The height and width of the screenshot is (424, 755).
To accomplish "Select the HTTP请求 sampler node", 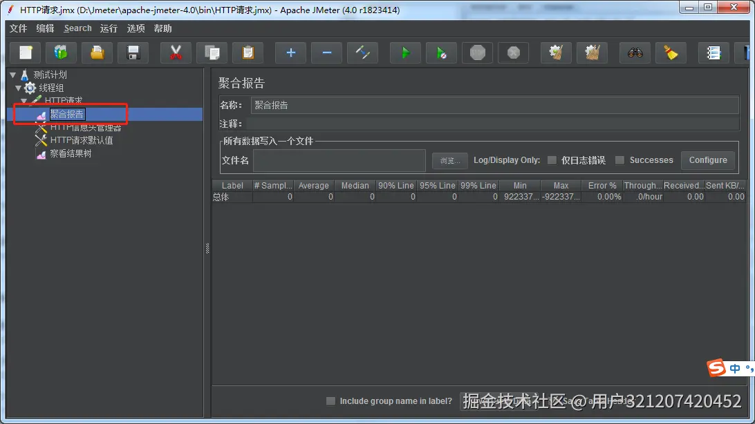I will 64,100.
